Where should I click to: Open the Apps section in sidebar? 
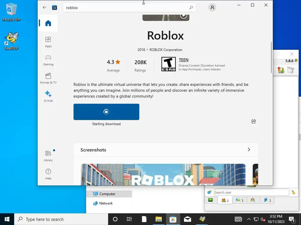click(48, 42)
